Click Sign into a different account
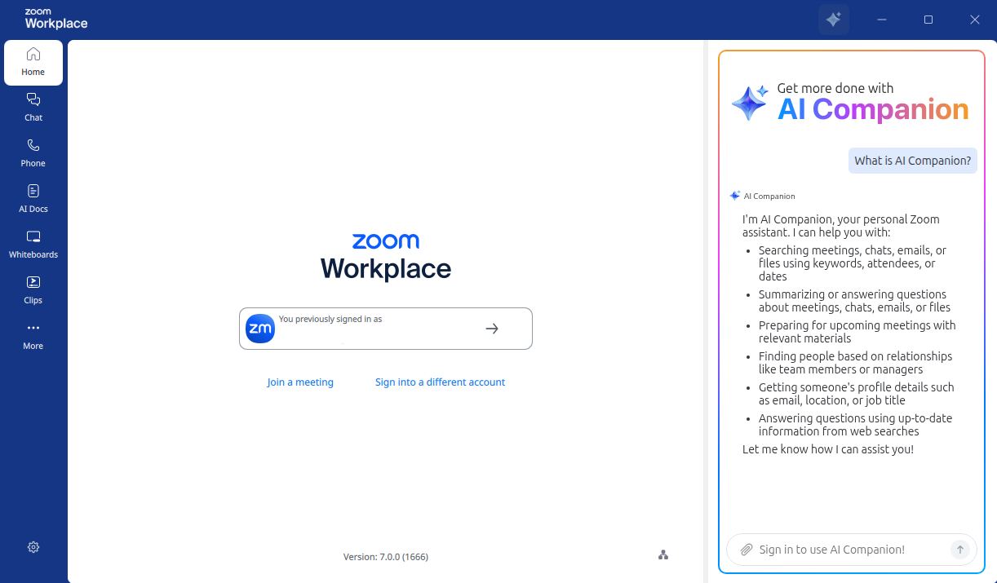 440,382
